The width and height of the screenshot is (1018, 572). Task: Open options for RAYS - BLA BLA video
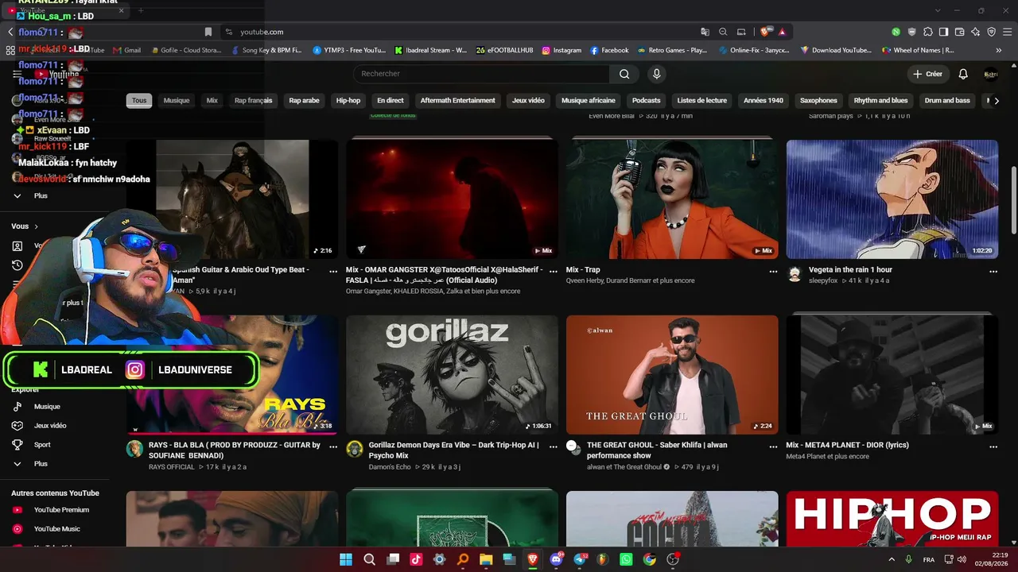[x=333, y=446]
